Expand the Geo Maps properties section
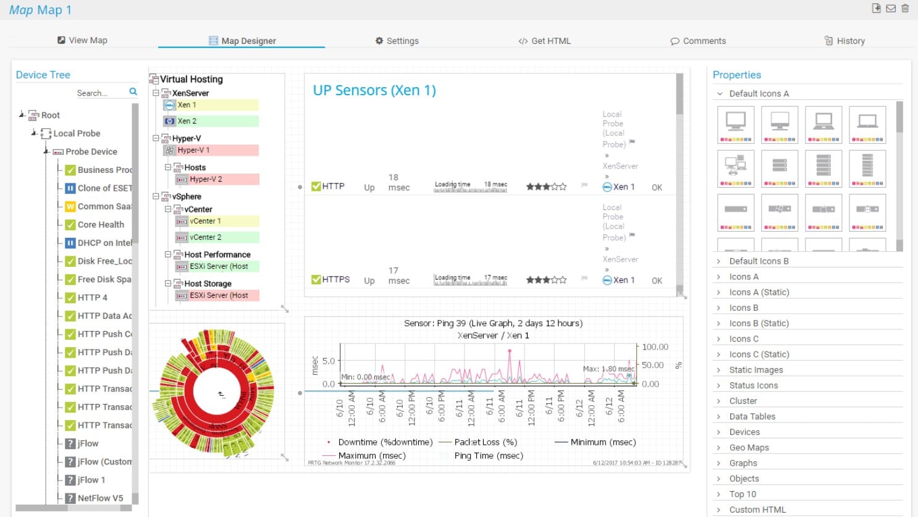The image size is (918, 517). 719,448
